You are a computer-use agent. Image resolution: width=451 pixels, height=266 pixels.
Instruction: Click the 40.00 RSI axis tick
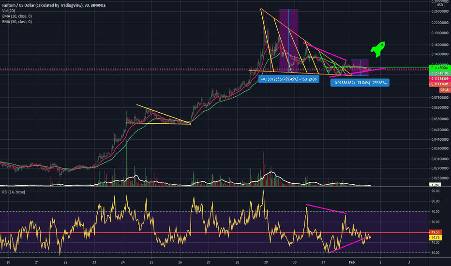(x=435, y=242)
